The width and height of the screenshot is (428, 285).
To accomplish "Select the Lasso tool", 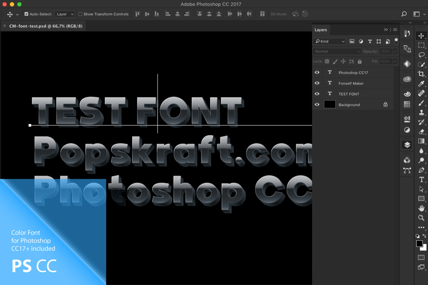I will pos(421,55).
